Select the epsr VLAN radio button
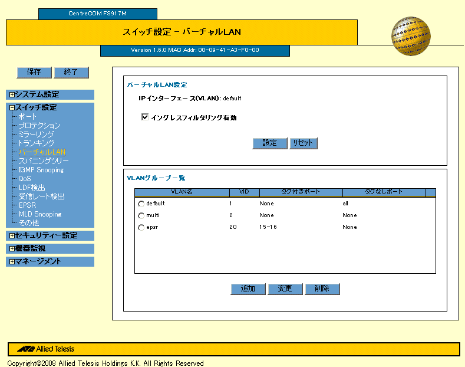Screen dimensions: 465x367 point(141,227)
